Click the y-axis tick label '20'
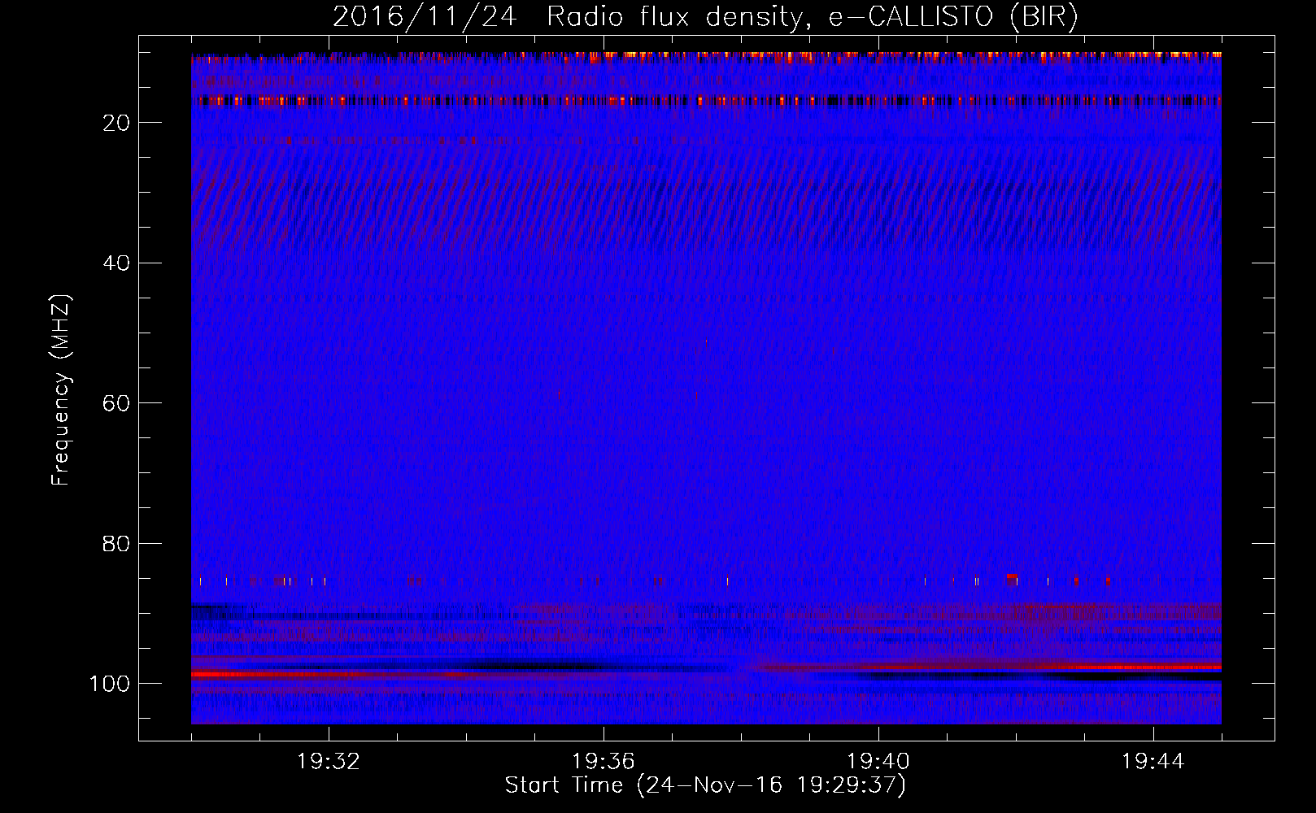 [x=116, y=123]
